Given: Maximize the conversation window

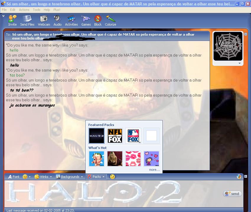Looking at the screenshot, I should click(243, 4).
